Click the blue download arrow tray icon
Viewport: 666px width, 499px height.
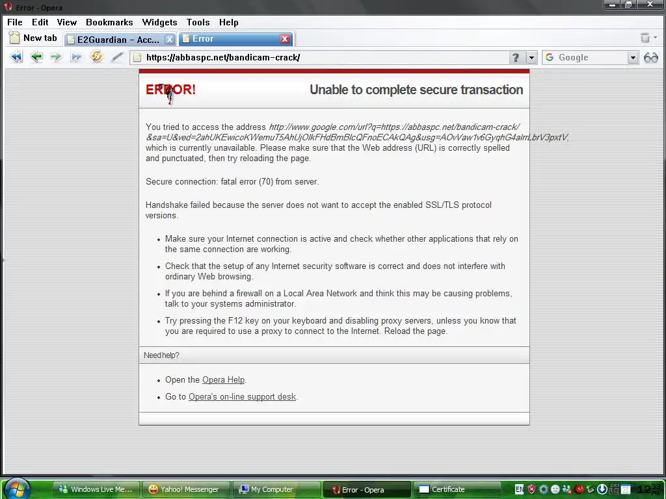pos(602,489)
